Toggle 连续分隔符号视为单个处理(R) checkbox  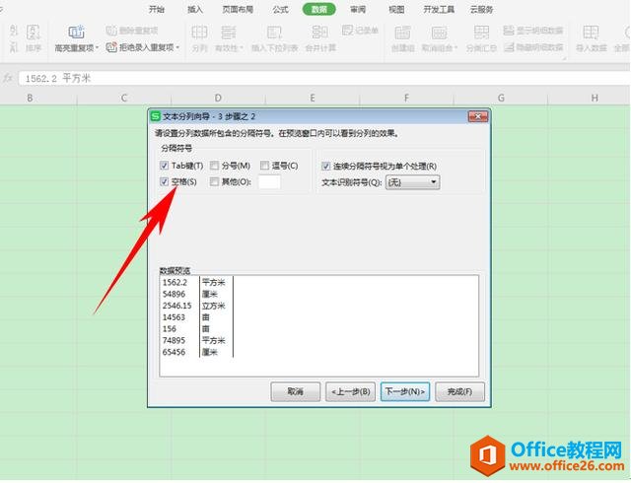(326, 166)
